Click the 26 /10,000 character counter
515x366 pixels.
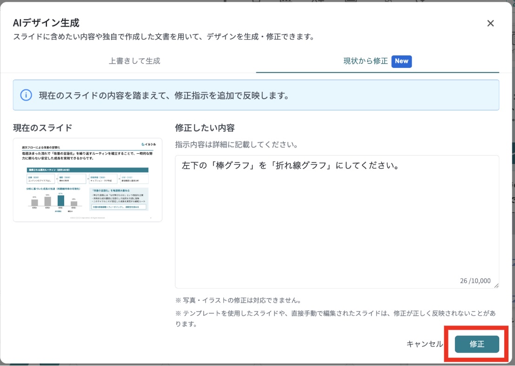click(475, 281)
